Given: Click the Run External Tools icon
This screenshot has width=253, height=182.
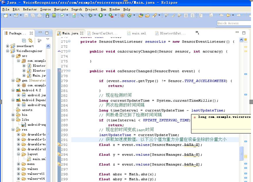Looking at the screenshot, I should click(111, 15).
